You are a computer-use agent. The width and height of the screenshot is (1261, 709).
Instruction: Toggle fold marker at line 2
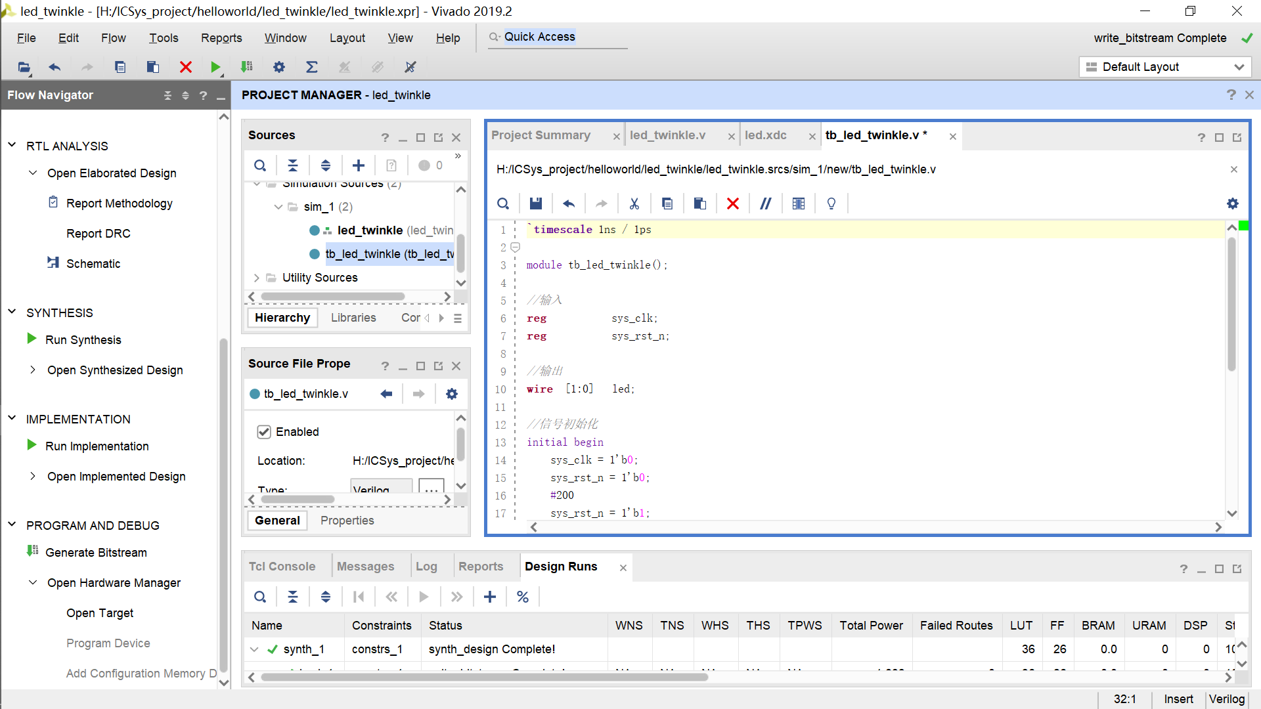516,247
